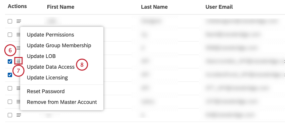Tick the checkbox beside Reset Password row
285x123 pixels.
coord(10,88)
